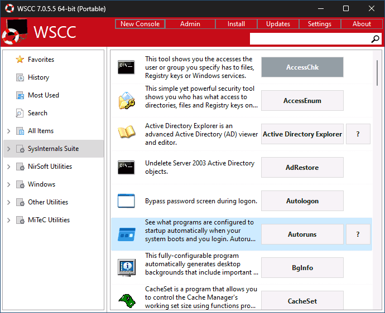This screenshot has width=385, height=313.
Task: Click the Active Directory Explorer book icon
Action: (x=127, y=132)
